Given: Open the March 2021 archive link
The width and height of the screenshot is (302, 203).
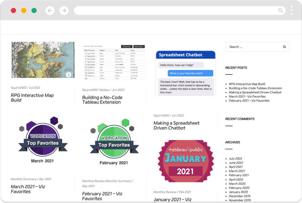Looking at the screenshot, I should 237,171.
